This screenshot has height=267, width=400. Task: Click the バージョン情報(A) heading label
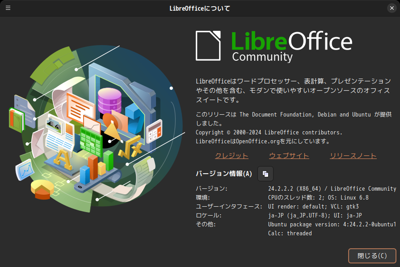(x=224, y=174)
